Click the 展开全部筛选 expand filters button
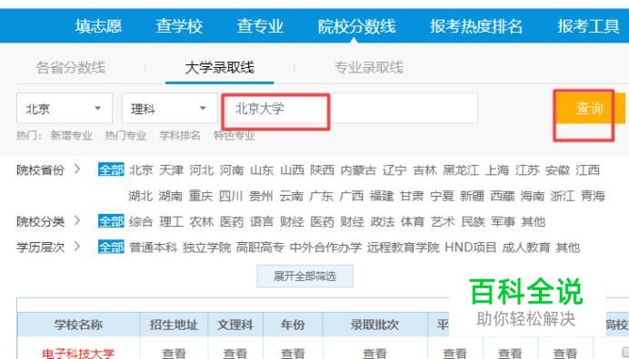This screenshot has width=629, height=359. point(305,277)
